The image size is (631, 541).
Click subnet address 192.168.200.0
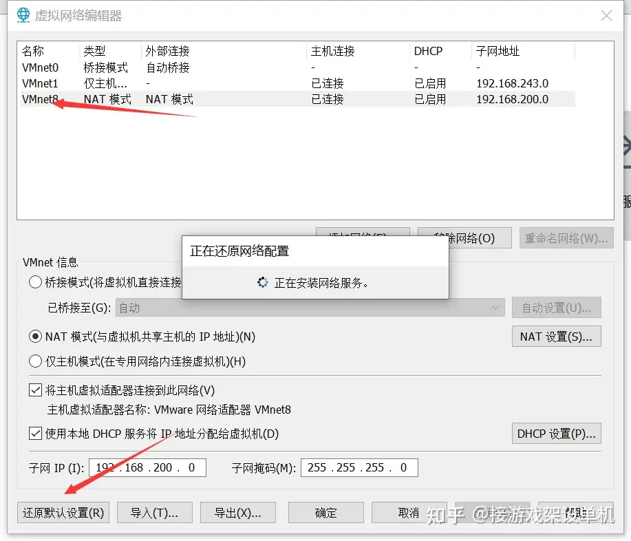512,99
